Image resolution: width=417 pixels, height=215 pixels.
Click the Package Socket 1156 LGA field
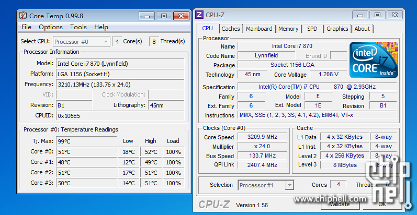pos(292,65)
